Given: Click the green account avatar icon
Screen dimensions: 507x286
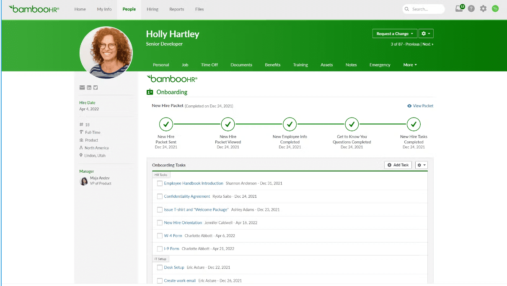Looking at the screenshot, I should (x=495, y=8).
